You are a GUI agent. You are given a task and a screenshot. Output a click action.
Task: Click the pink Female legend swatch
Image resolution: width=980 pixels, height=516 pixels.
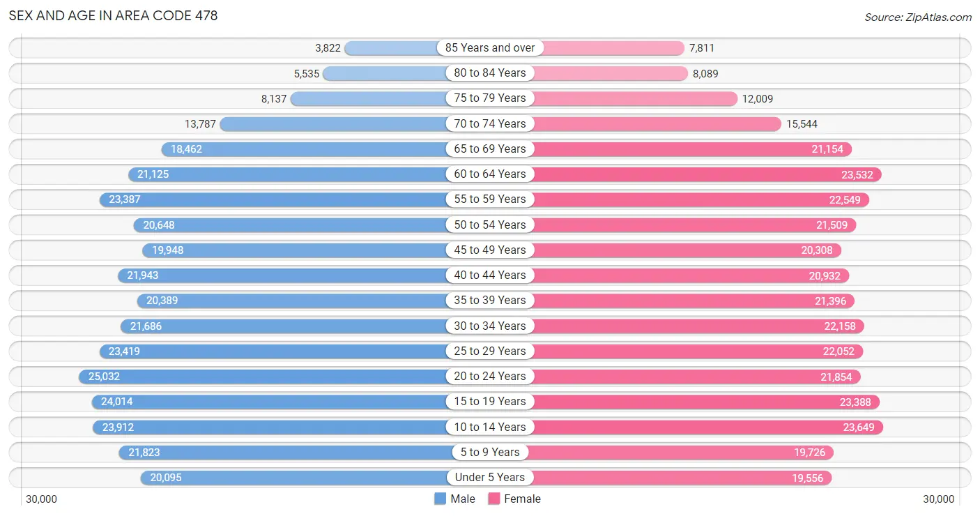click(494, 499)
